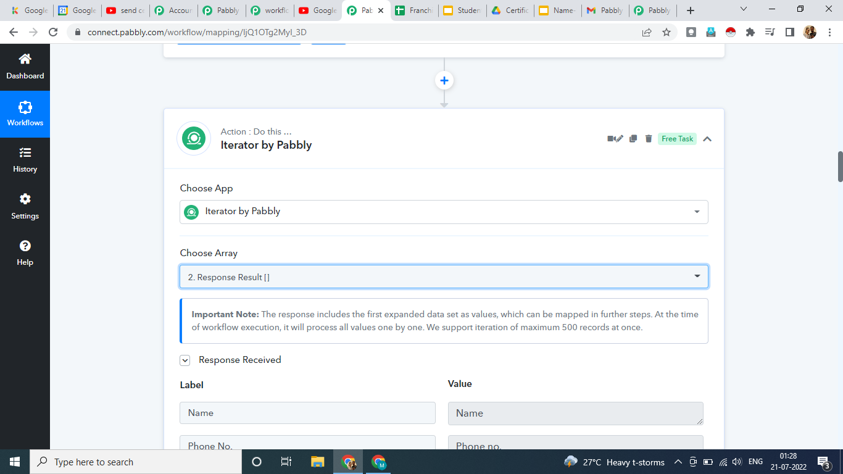Click the lightbulb extension icon in toolbar
Viewport: 843px width, 474px height.
[691, 32]
